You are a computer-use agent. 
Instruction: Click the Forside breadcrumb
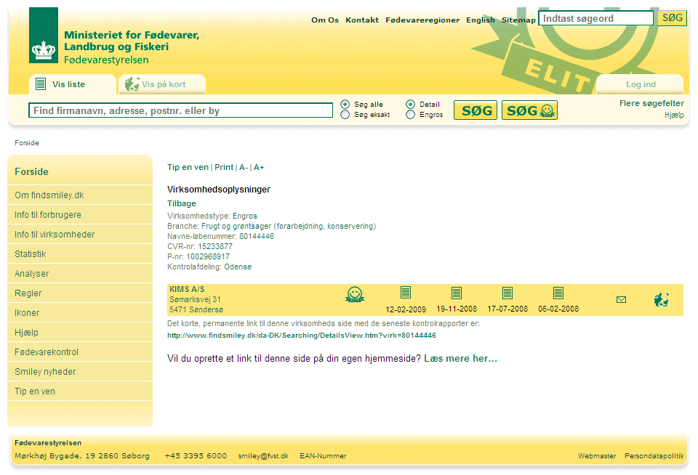tap(27, 143)
